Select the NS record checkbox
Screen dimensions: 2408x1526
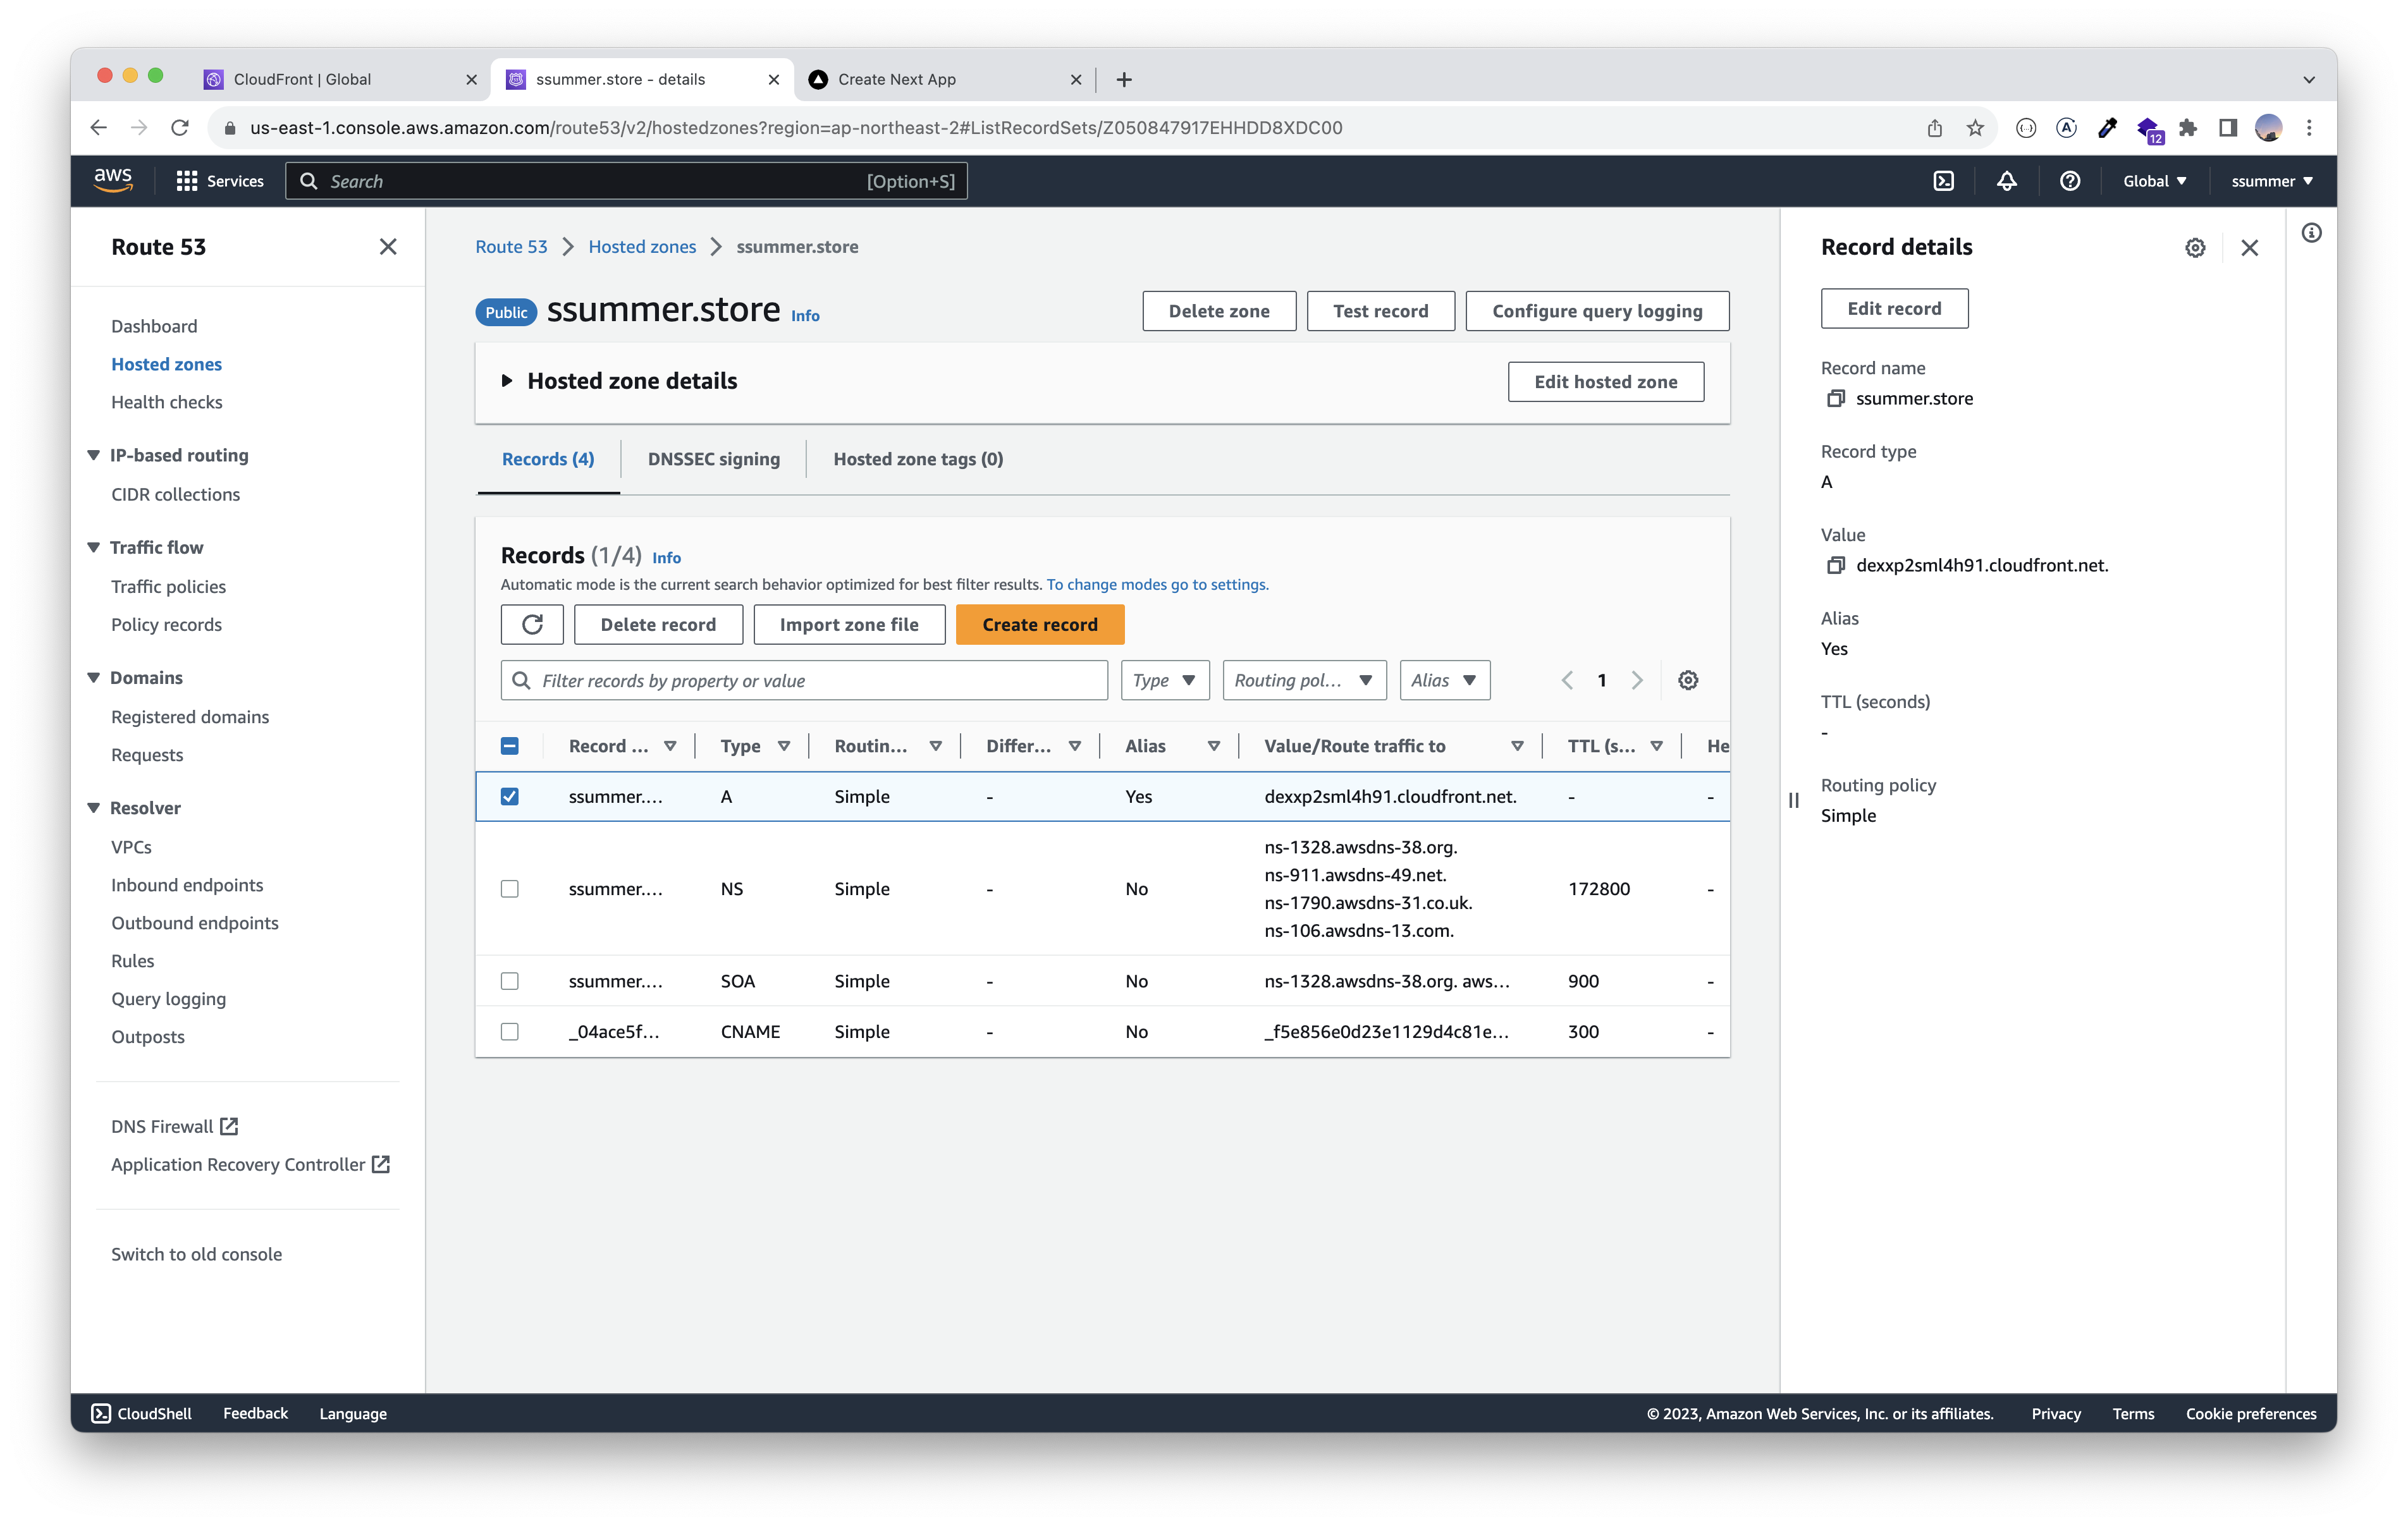[510, 889]
